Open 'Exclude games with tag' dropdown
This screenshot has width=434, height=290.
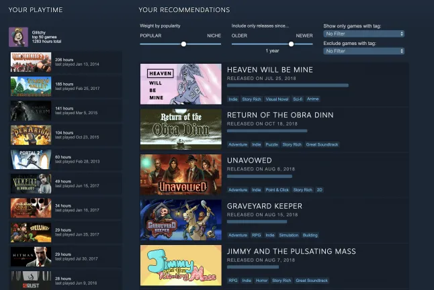pos(363,51)
